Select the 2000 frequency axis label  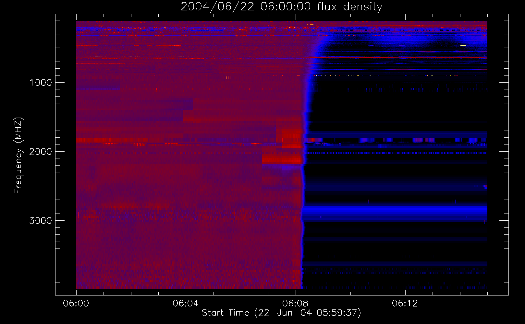click(41, 152)
